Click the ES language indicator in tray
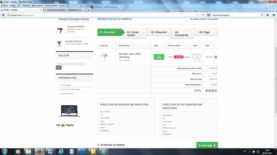 pyautogui.click(x=245, y=151)
